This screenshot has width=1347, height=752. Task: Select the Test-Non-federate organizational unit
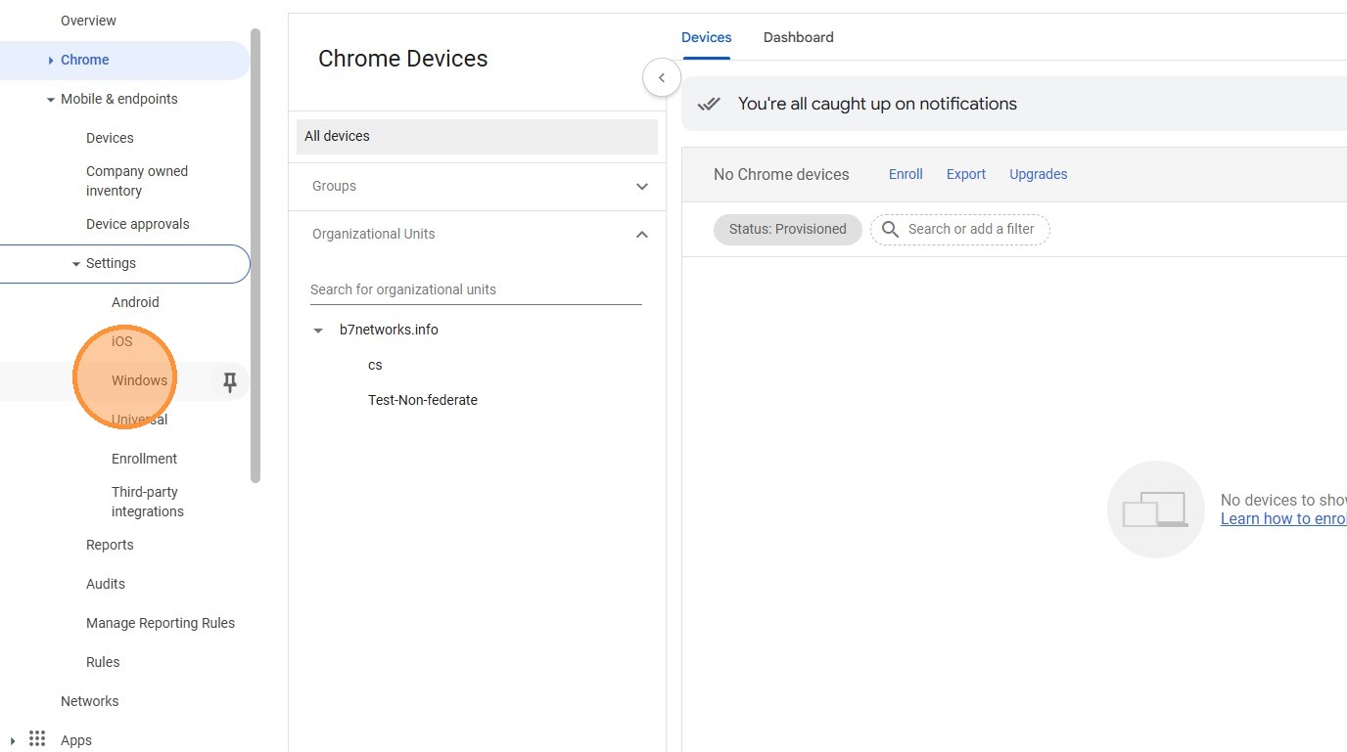[x=423, y=400]
